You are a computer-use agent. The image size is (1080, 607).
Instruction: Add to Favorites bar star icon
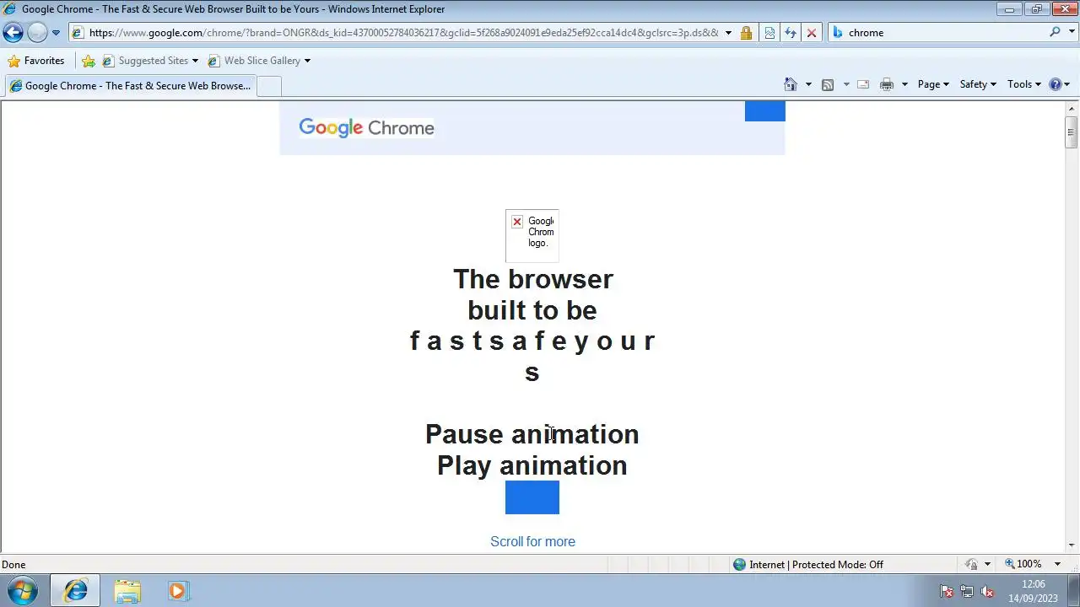click(89, 61)
